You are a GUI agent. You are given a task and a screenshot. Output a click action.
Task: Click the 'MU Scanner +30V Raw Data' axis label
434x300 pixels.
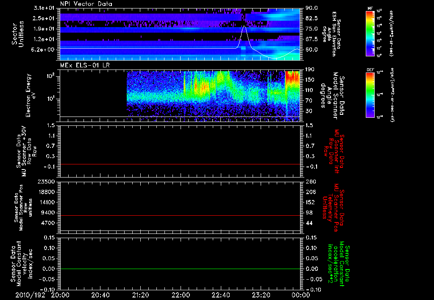coord(26,151)
